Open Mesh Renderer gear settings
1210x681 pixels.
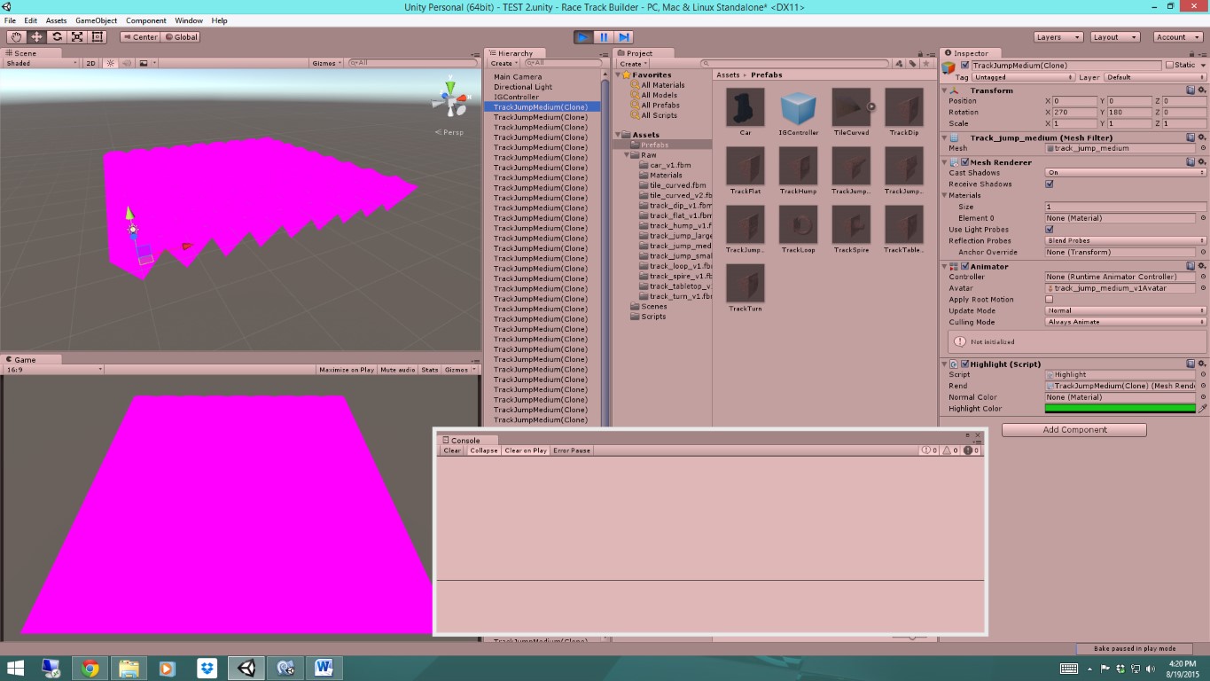pyautogui.click(x=1201, y=162)
